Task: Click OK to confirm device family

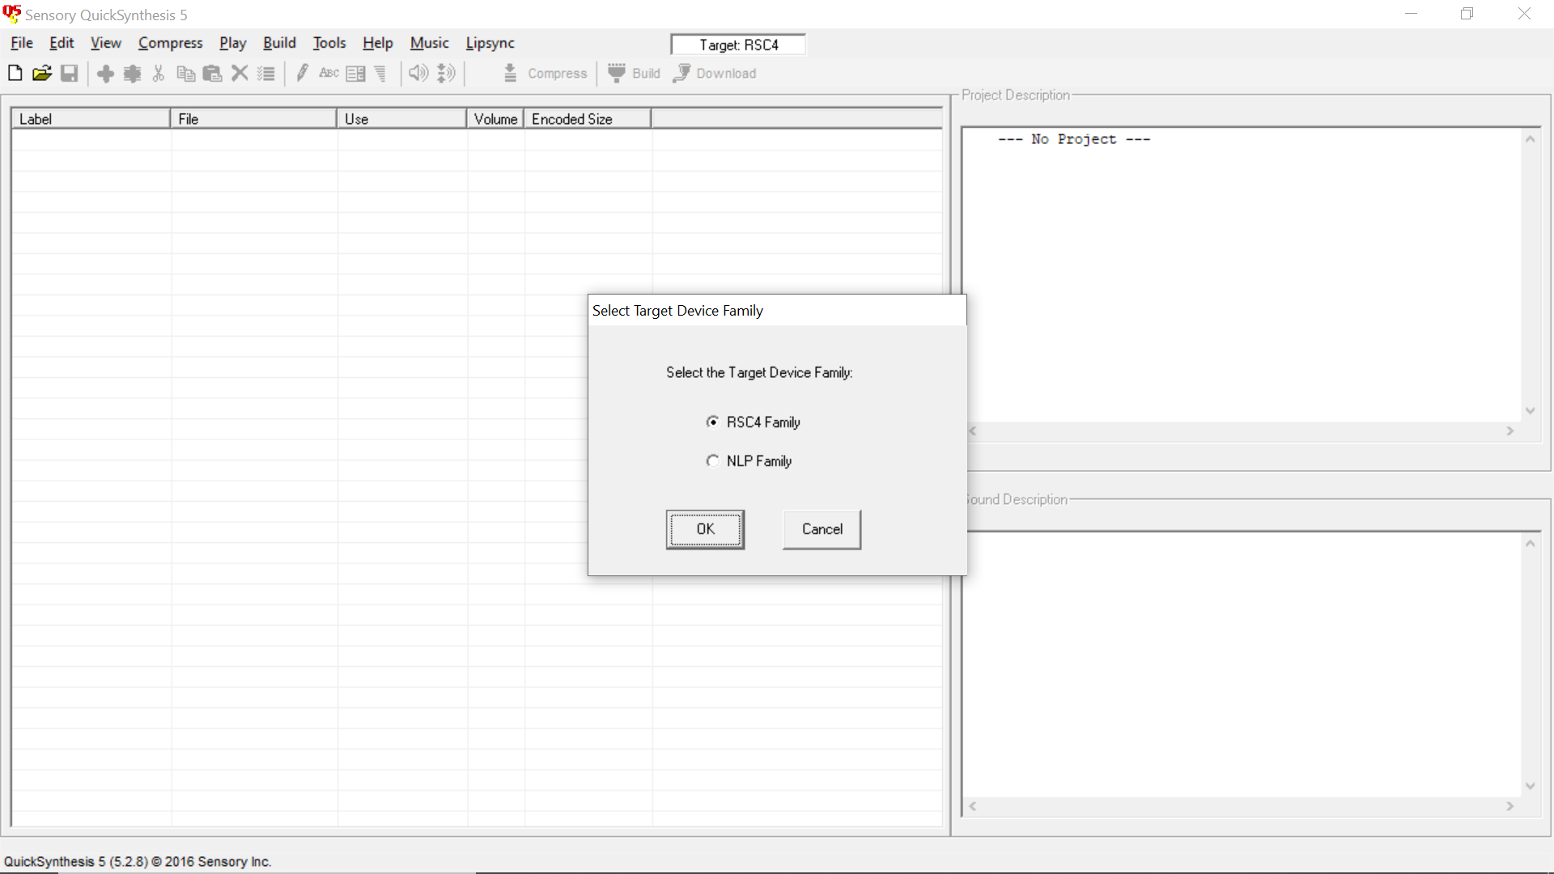Action: coord(704,528)
